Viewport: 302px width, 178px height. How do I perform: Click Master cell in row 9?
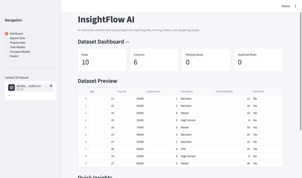(x=197, y=163)
